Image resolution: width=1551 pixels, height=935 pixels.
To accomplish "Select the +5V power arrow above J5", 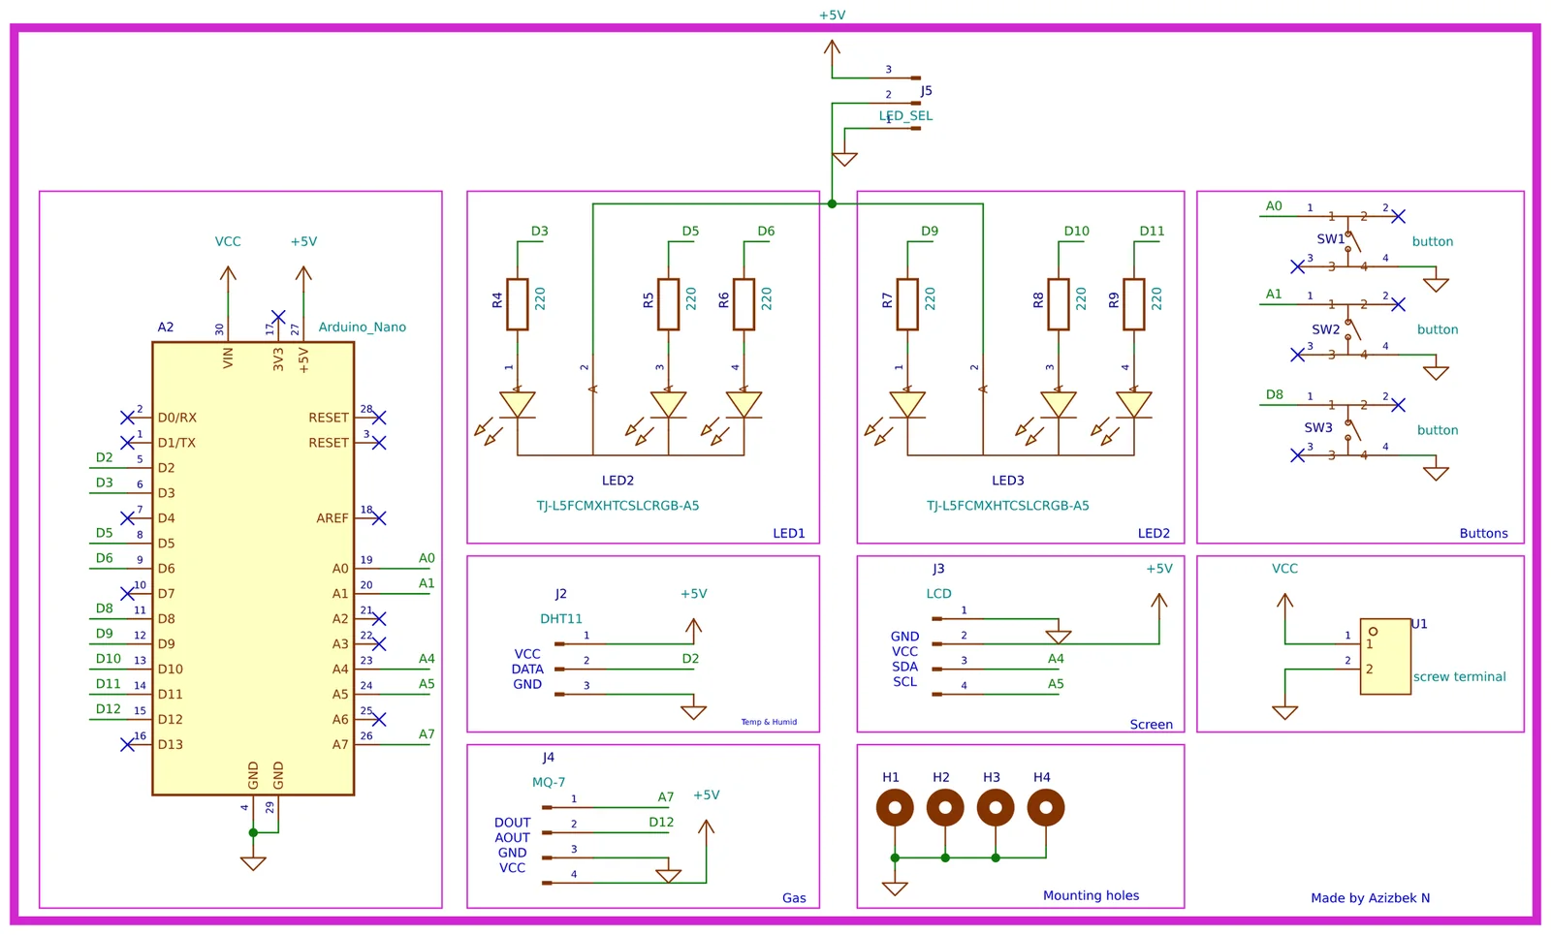I will tap(832, 53).
